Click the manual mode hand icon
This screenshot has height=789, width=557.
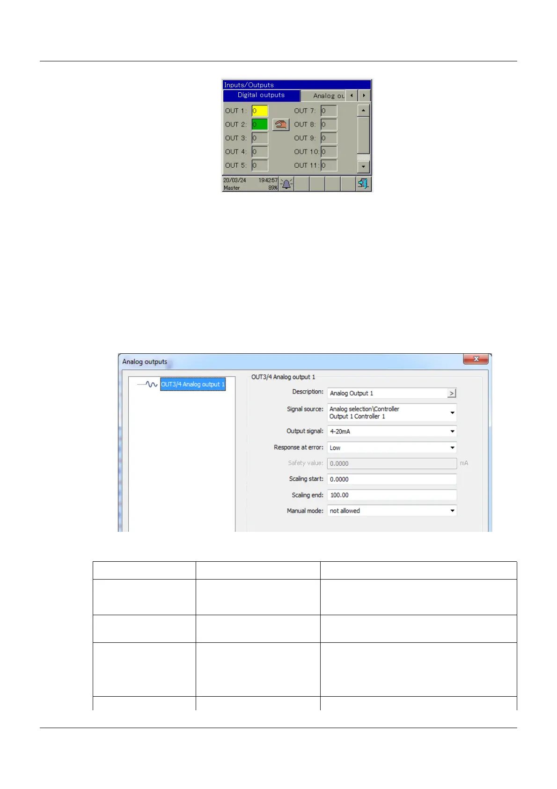pos(281,125)
